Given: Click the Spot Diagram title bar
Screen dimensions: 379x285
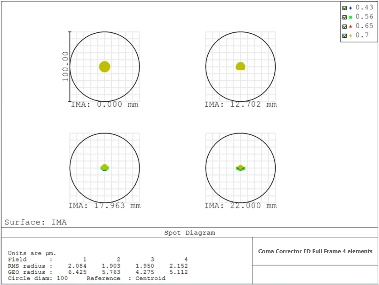Looking at the screenshot, I should 189,233.
